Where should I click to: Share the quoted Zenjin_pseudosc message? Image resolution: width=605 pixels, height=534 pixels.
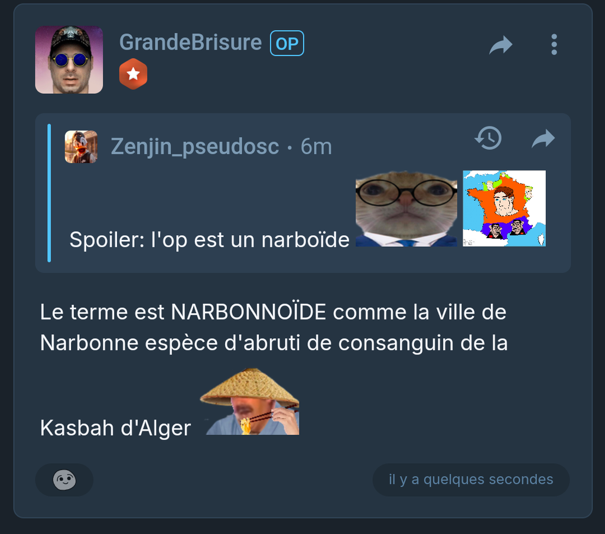coord(544,138)
